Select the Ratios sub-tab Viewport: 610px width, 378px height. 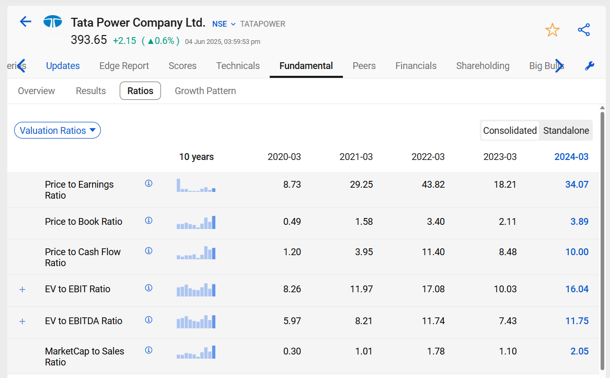click(x=140, y=90)
